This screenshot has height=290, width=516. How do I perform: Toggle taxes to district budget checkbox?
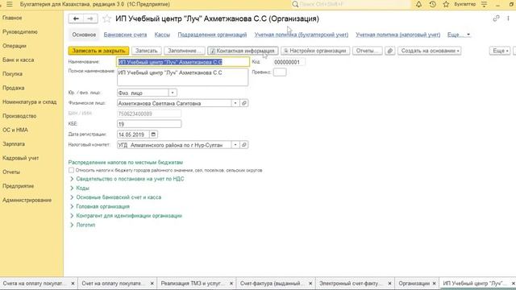point(71,170)
